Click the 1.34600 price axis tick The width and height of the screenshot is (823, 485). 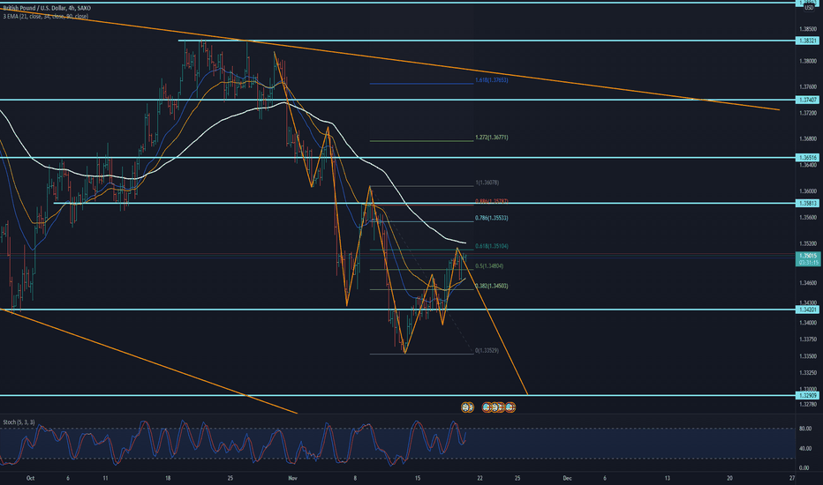click(x=808, y=282)
